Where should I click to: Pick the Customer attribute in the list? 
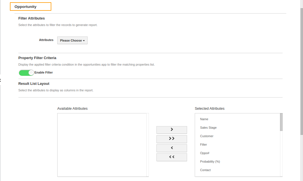[x=207, y=136]
